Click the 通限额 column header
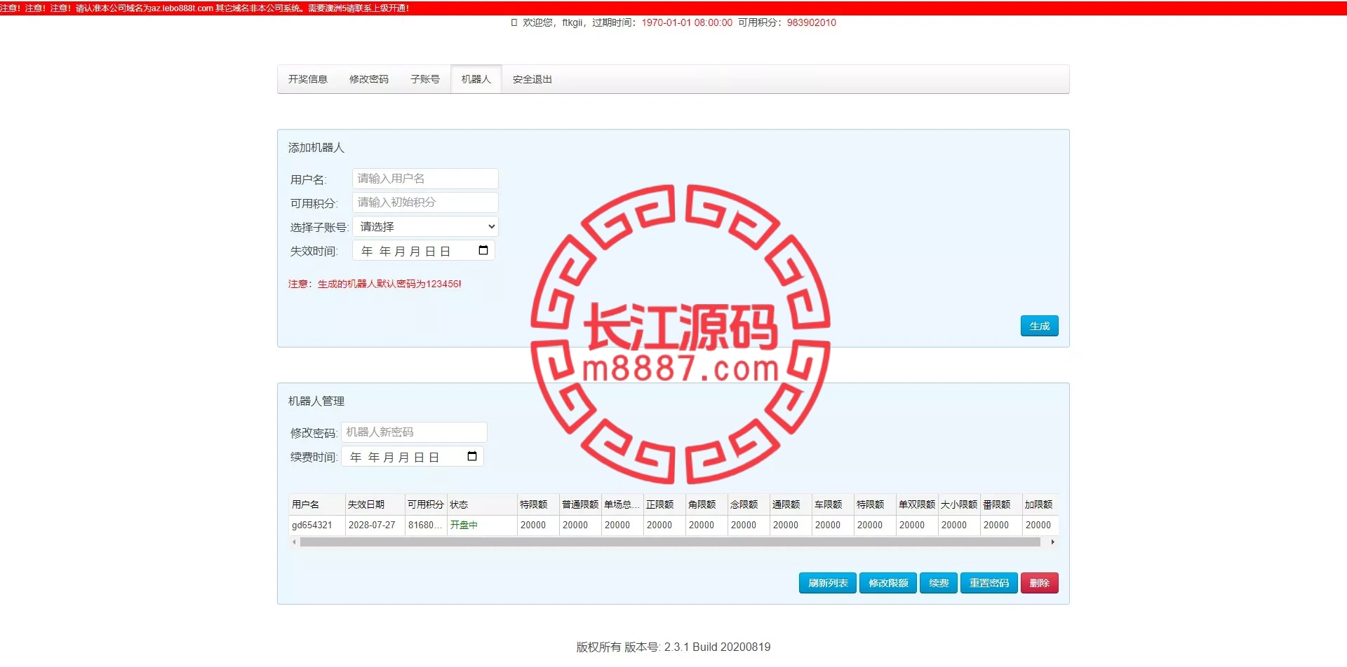This screenshot has width=1347, height=667. 791,504
